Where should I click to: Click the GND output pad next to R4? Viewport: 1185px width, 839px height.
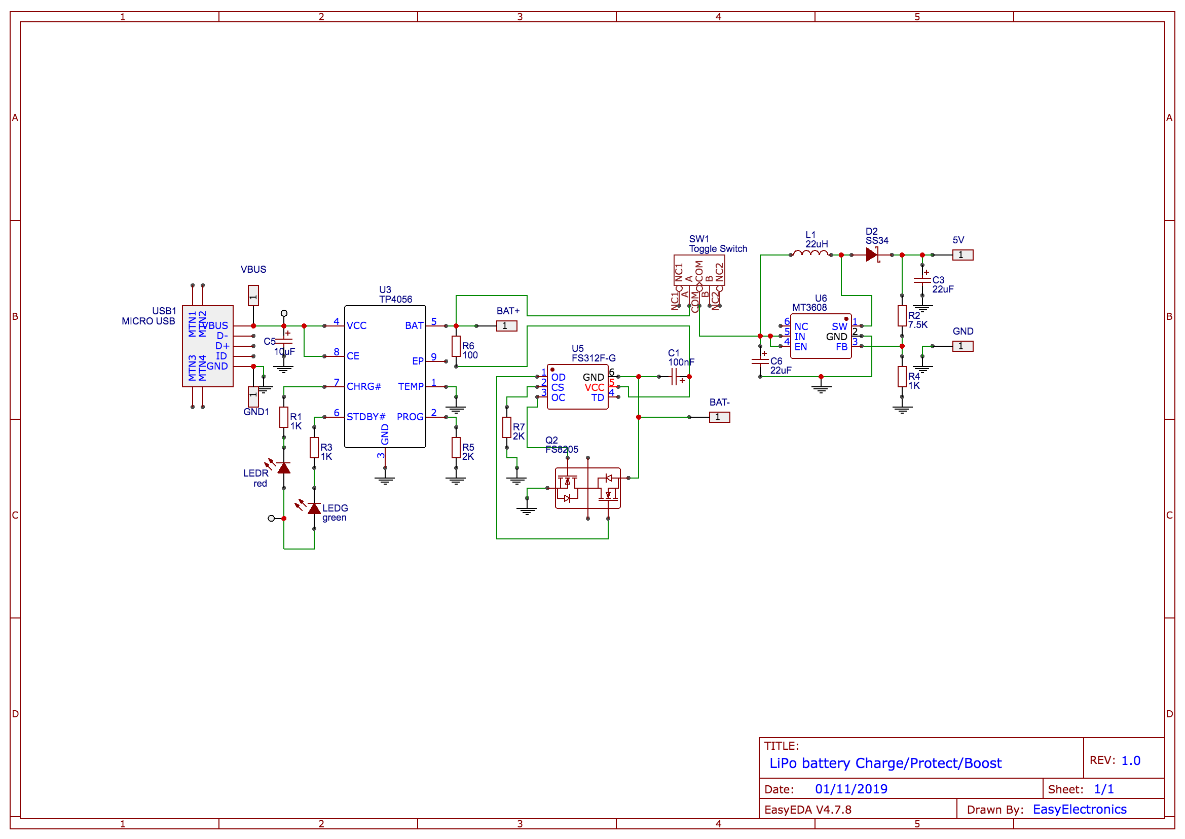coord(962,346)
